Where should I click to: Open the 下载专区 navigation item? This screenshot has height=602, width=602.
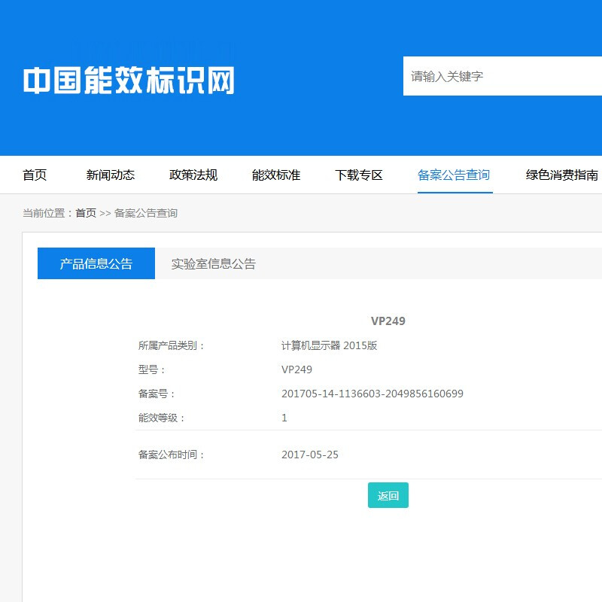click(359, 175)
